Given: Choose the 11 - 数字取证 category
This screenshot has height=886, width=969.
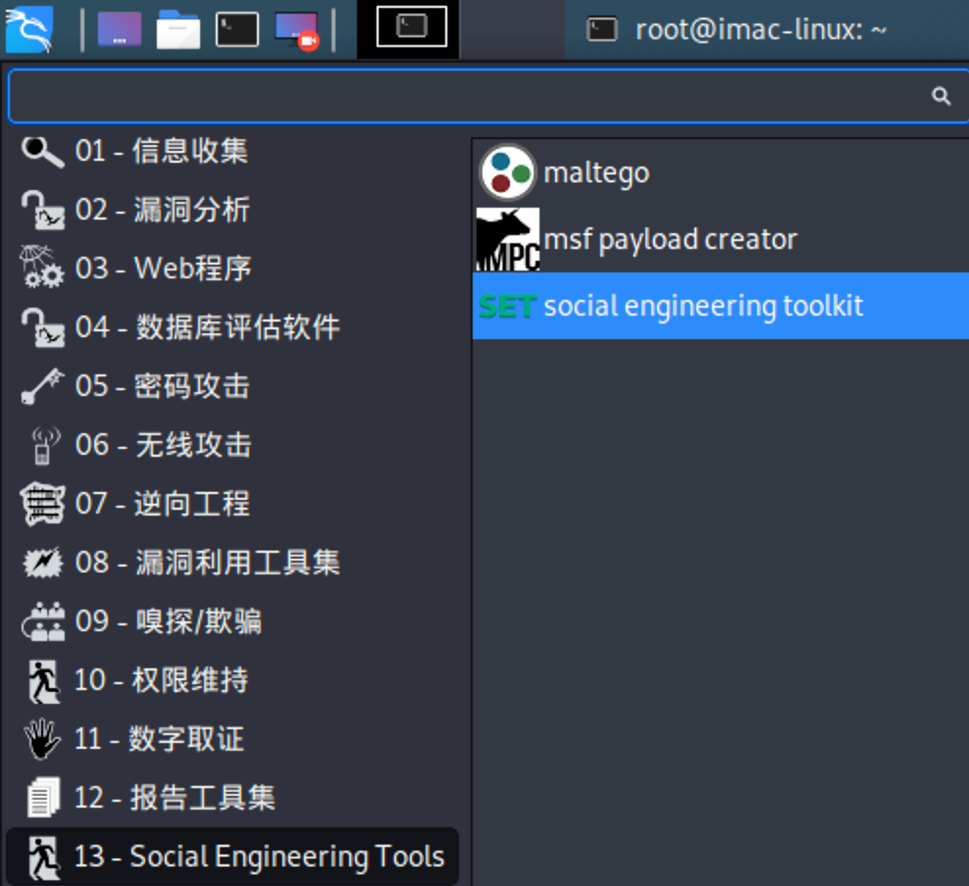Looking at the screenshot, I should coord(233,739).
